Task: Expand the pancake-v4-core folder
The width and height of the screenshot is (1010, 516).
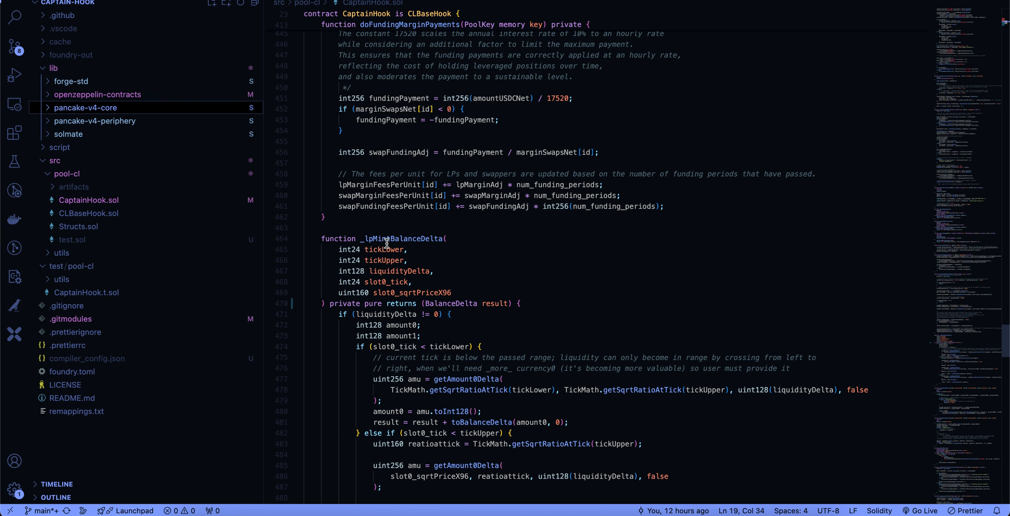Action: pos(146,107)
